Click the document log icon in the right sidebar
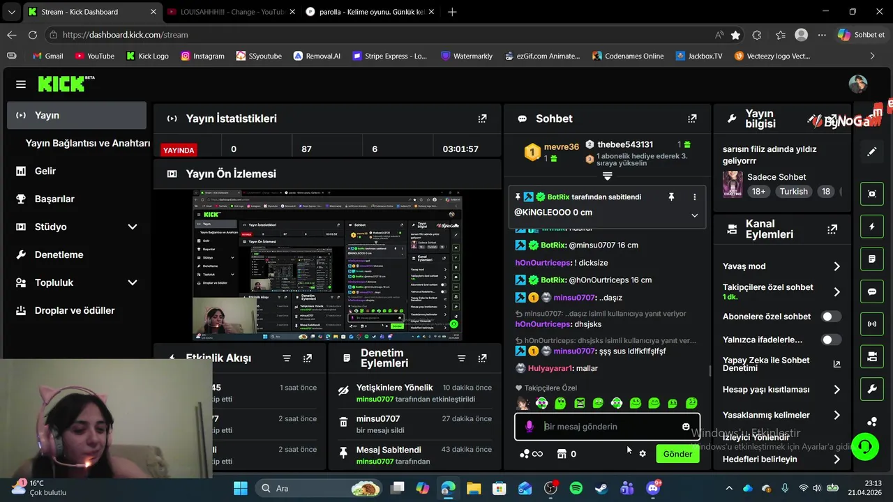 pyautogui.click(x=872, y=259)
